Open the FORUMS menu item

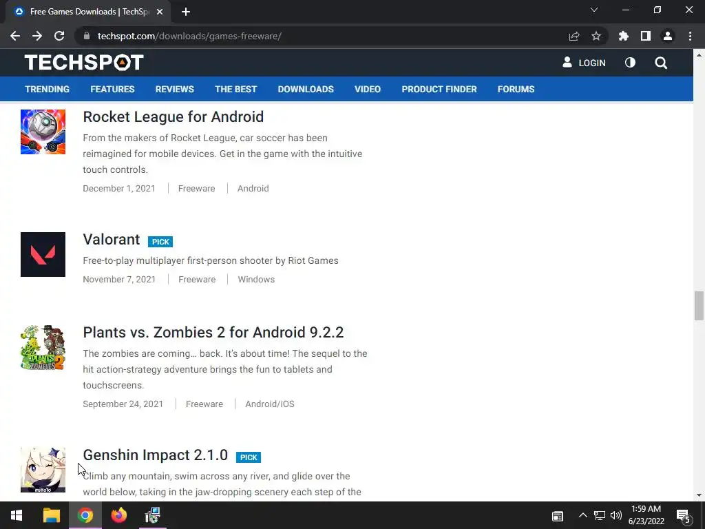point(516,89)
